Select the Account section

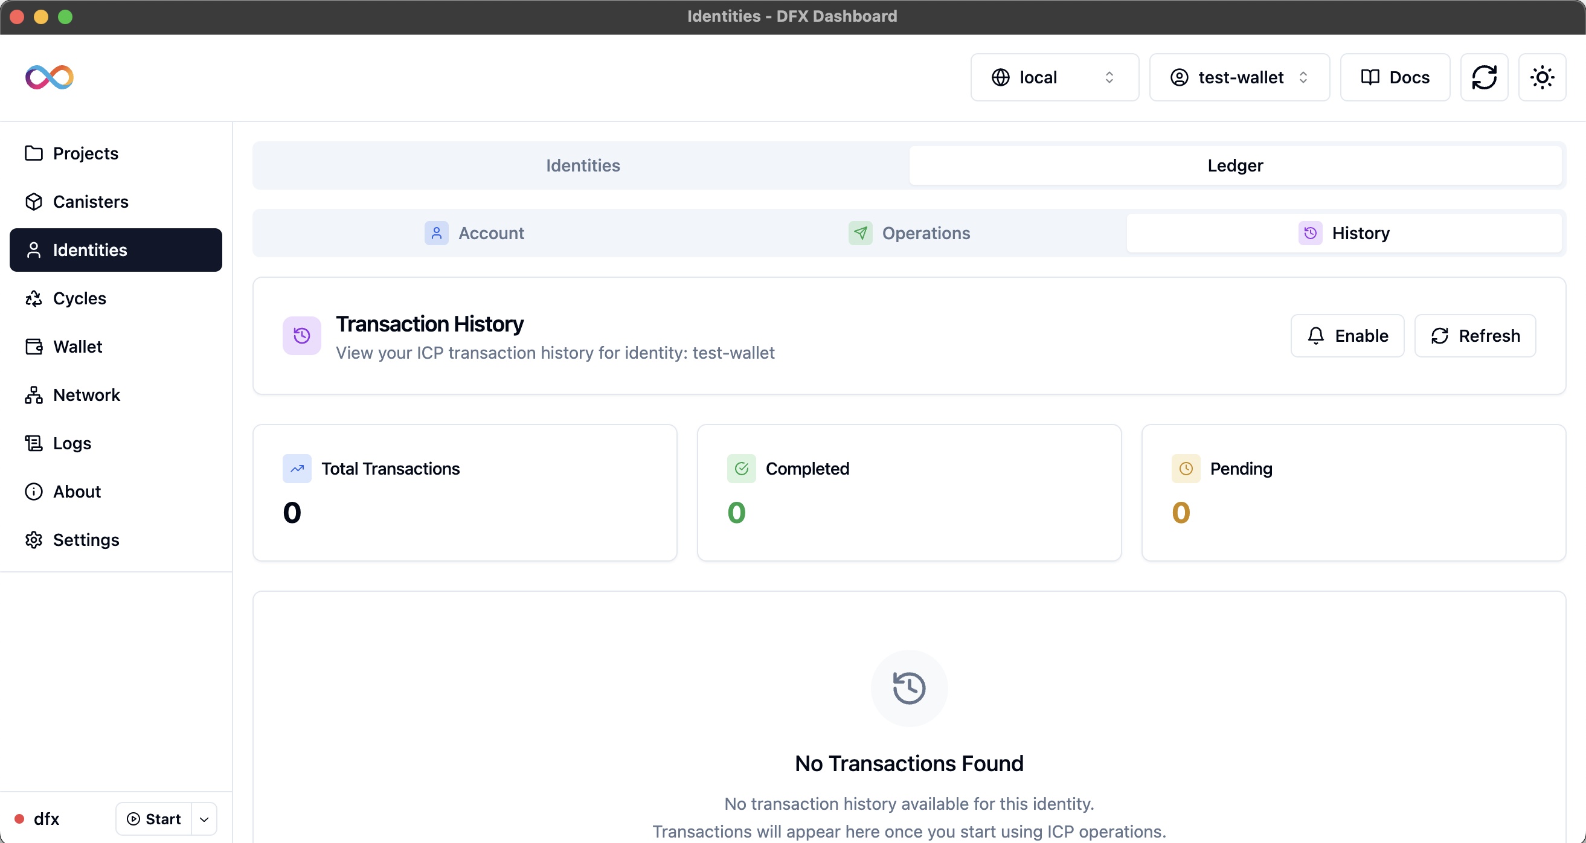[x=476, y=232]
